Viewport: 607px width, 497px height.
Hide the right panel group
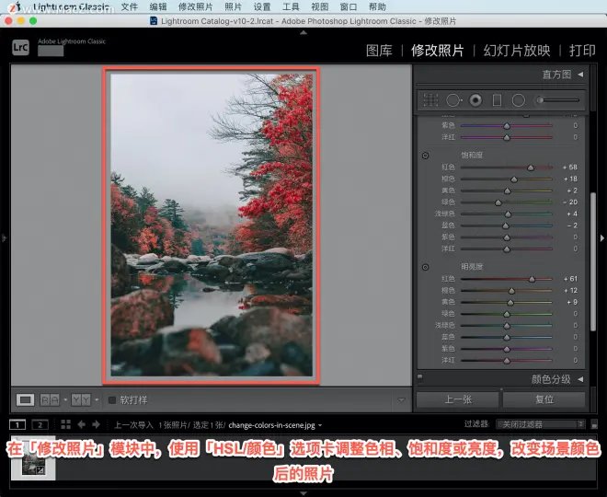(x=602, y=237)
